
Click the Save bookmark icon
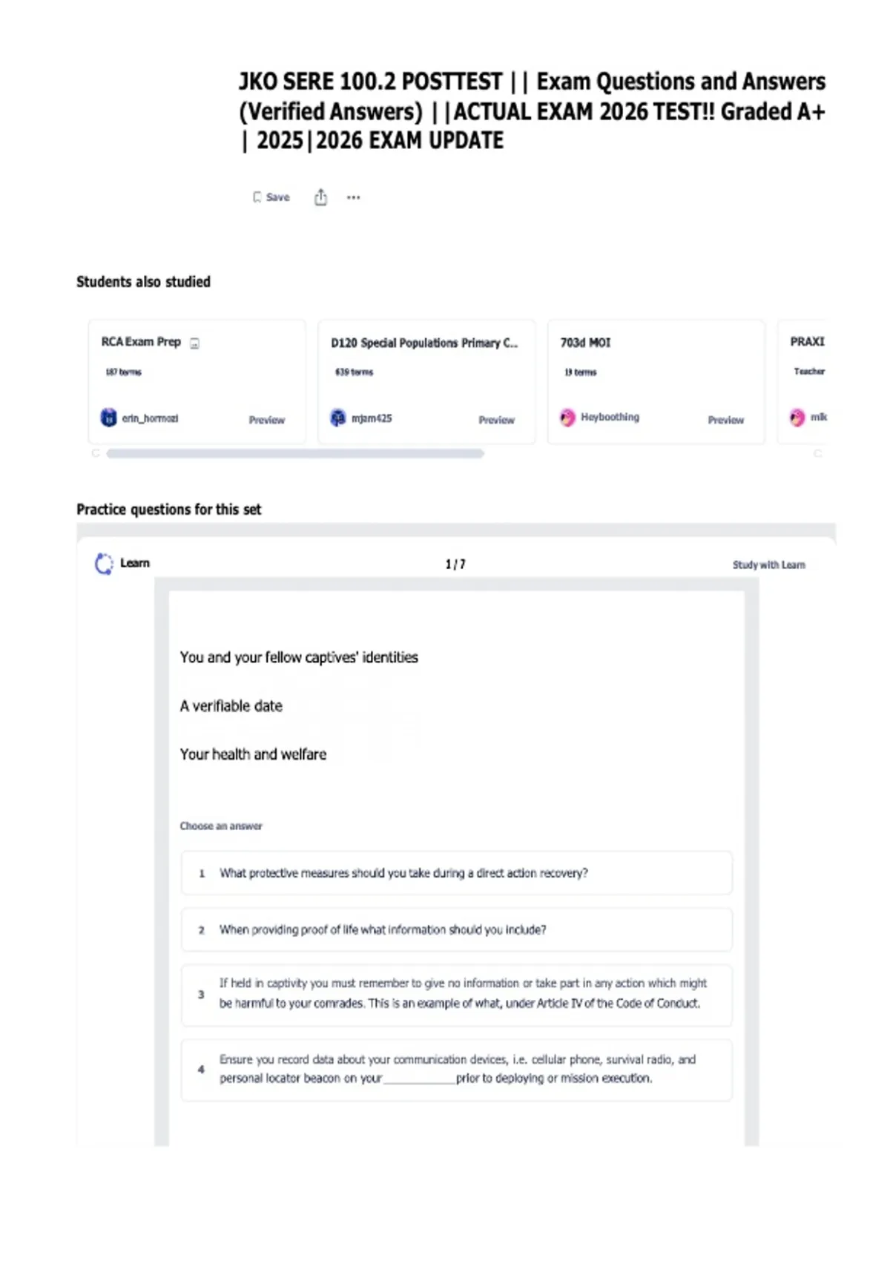[x=257, y=197]
